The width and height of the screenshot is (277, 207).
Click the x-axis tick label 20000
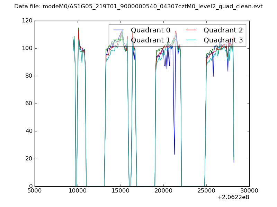[163, 191]
